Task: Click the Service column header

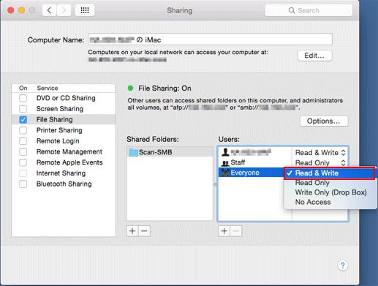Action: coord(75,88)
